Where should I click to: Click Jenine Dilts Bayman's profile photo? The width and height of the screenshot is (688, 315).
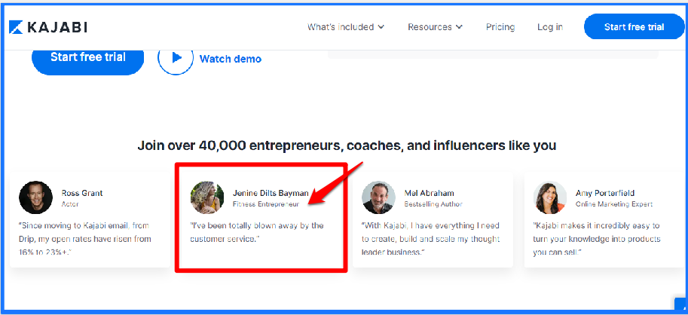(x=207, y=197)
